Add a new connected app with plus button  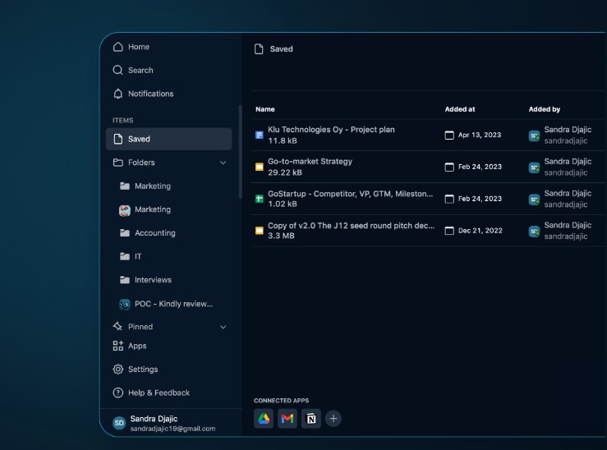333,419
